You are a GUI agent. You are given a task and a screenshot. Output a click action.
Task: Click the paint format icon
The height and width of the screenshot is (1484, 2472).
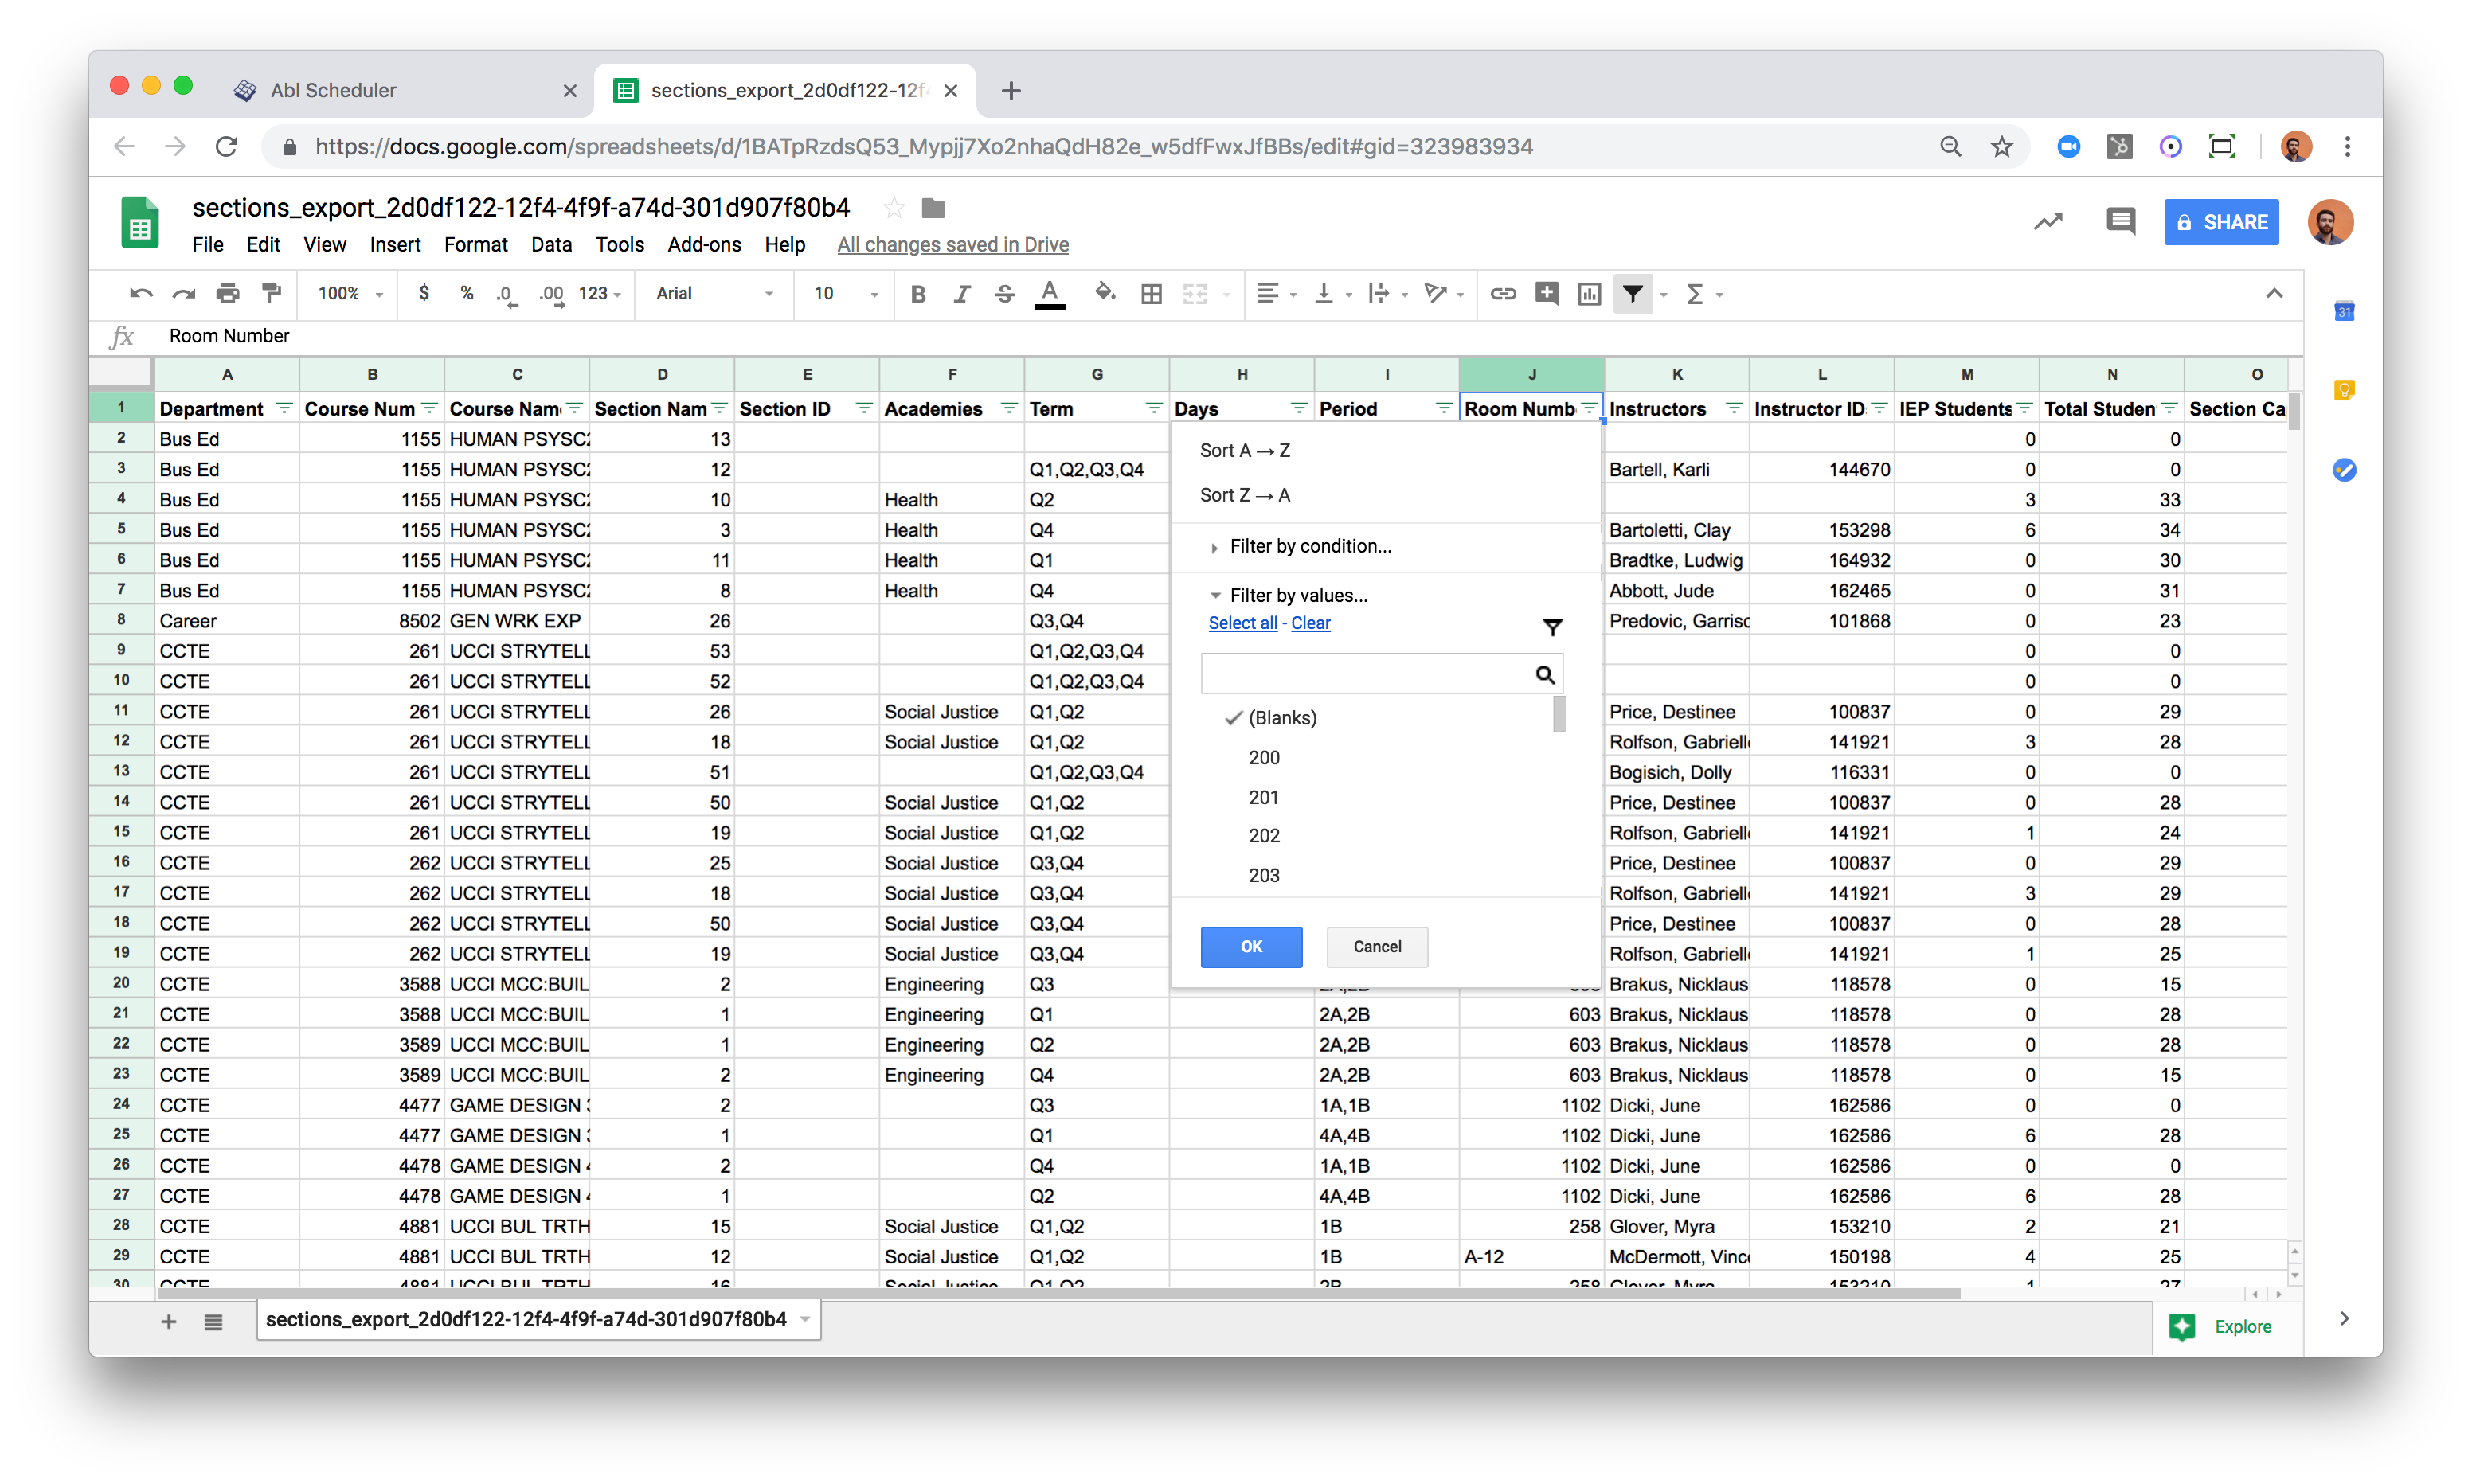coord(271,293)
